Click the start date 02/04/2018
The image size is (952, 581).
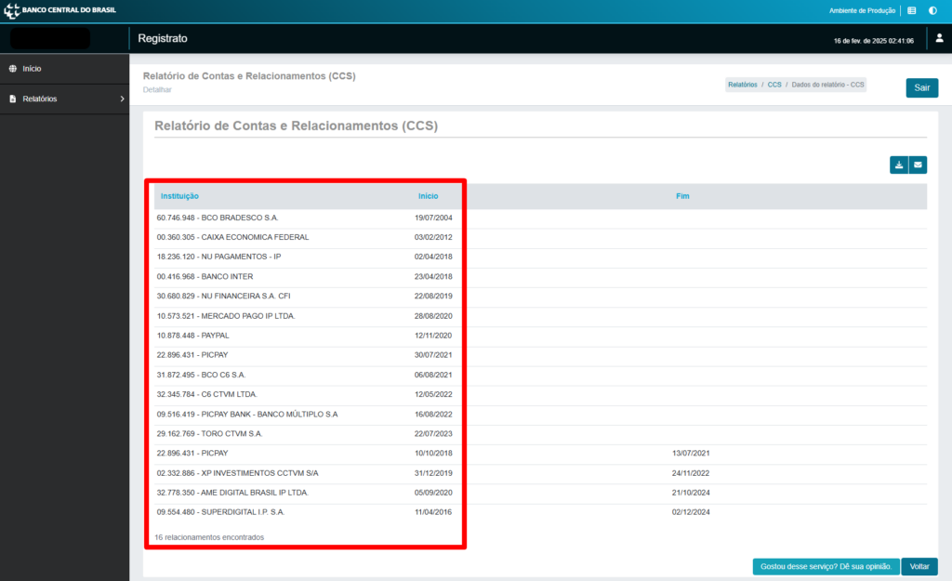tap(433, 257)
